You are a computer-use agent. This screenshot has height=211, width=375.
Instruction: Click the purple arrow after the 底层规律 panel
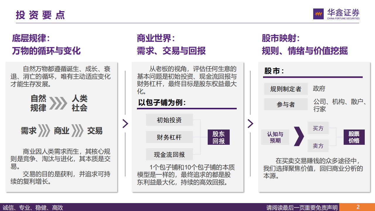[125, 124]
